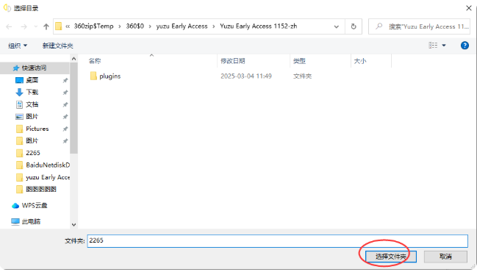Open recent locations dropdown chevron
The height and width of the screenshot is (272, 477).
[35, 26]
